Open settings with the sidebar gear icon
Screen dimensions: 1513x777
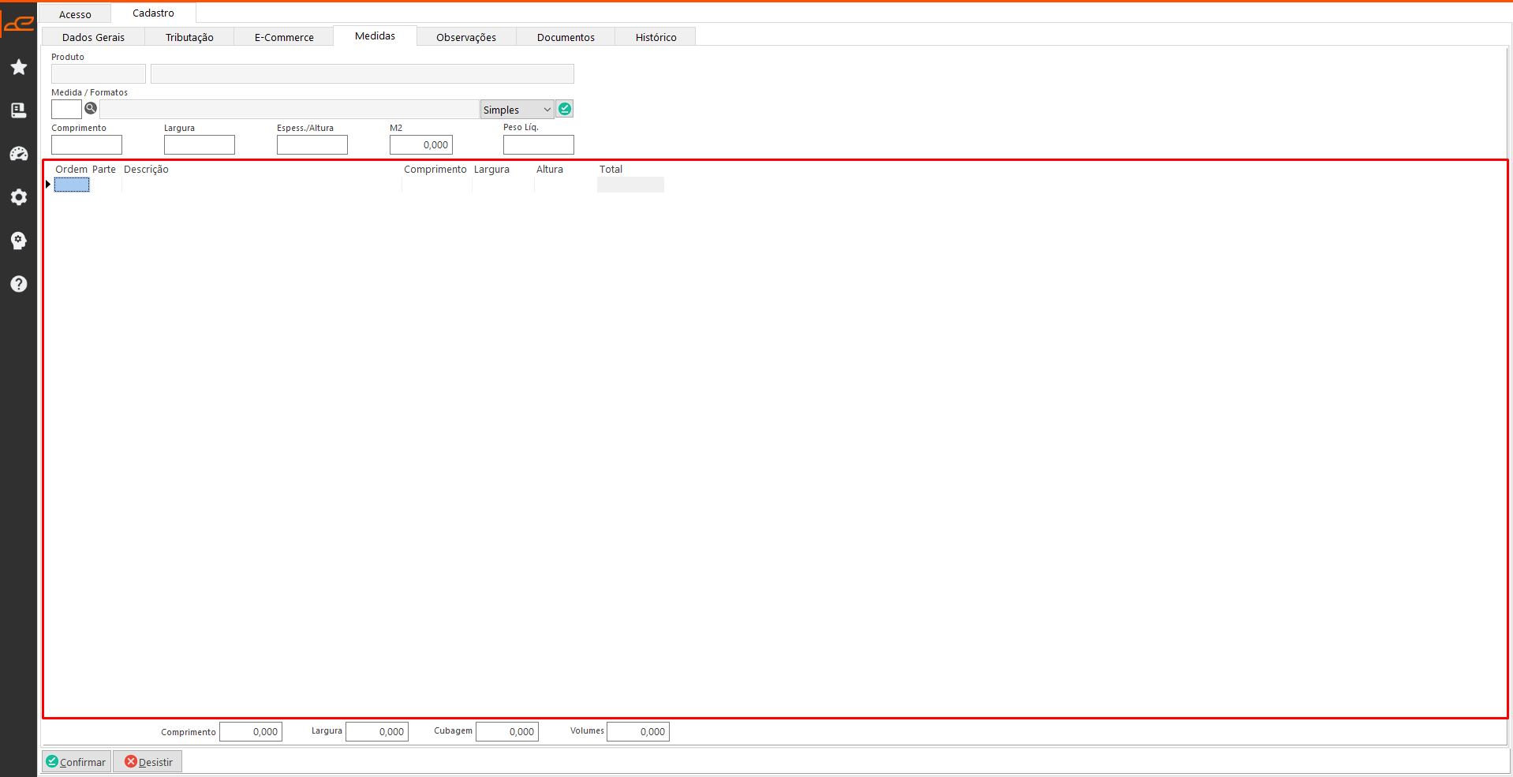click(19, 197)
